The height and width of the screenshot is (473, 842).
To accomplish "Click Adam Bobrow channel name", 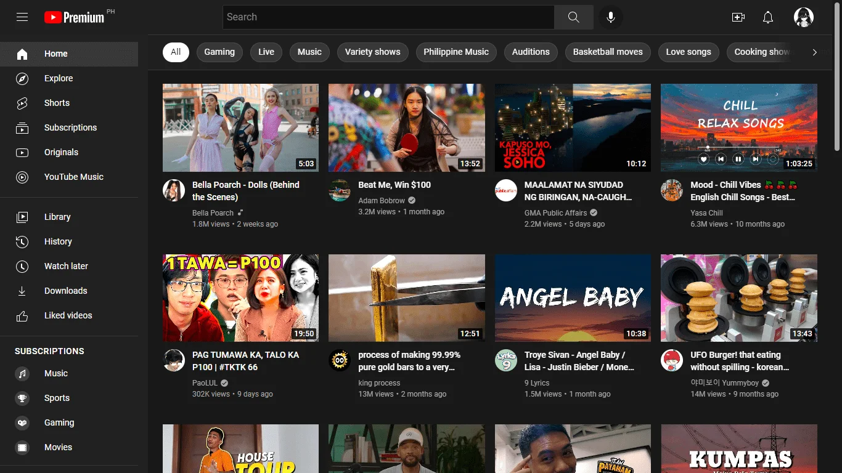I will pyautogui.click(x=382, y=201).
